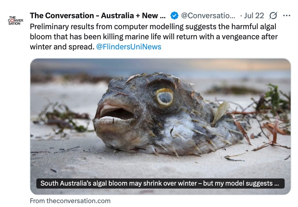
Task: Visit the @FlindersUniNews mention
Action: coord(129,47)
